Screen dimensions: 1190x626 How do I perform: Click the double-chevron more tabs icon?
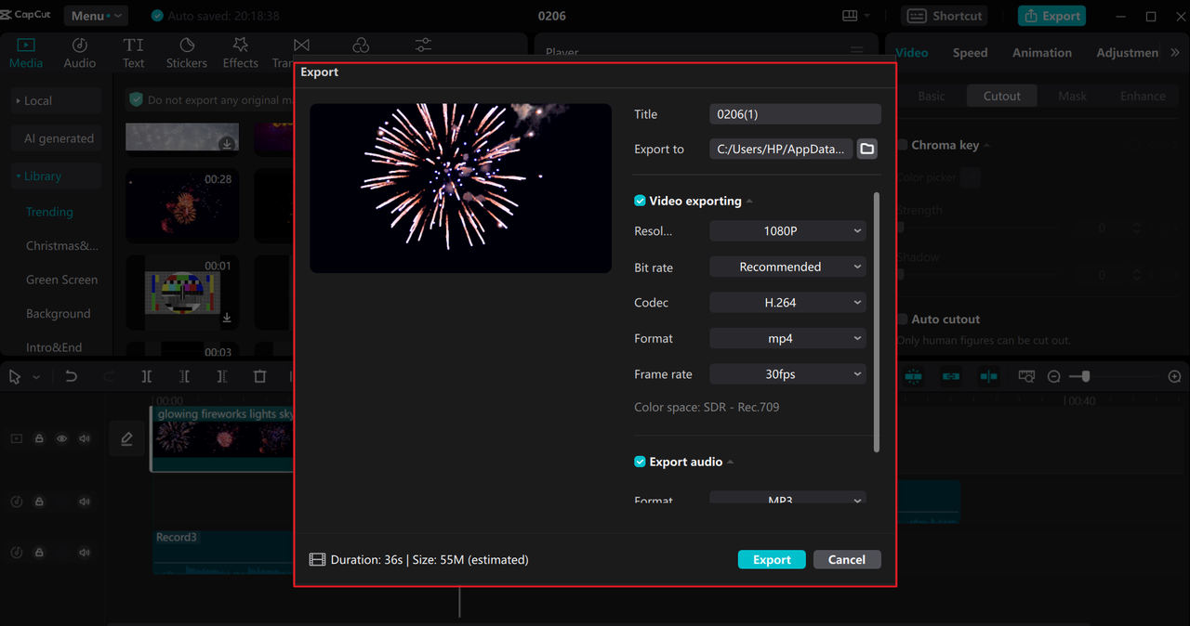pos(1175,53)
